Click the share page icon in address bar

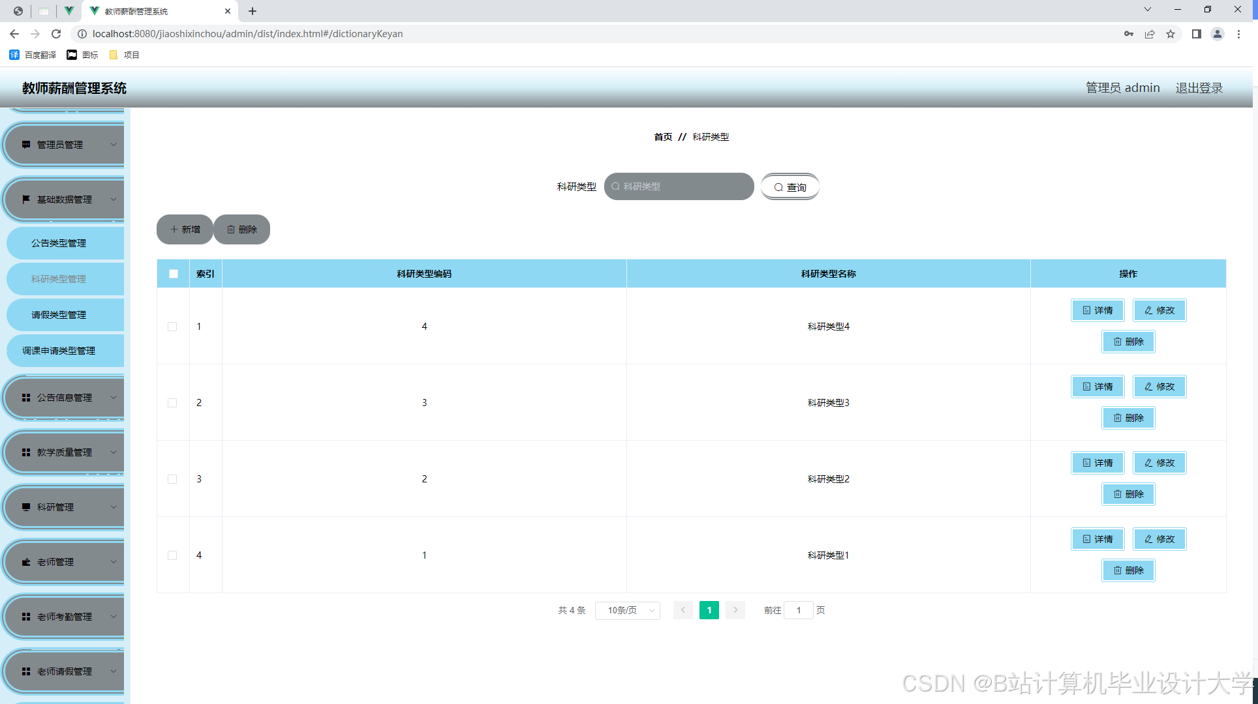(x=1150, y=34)
